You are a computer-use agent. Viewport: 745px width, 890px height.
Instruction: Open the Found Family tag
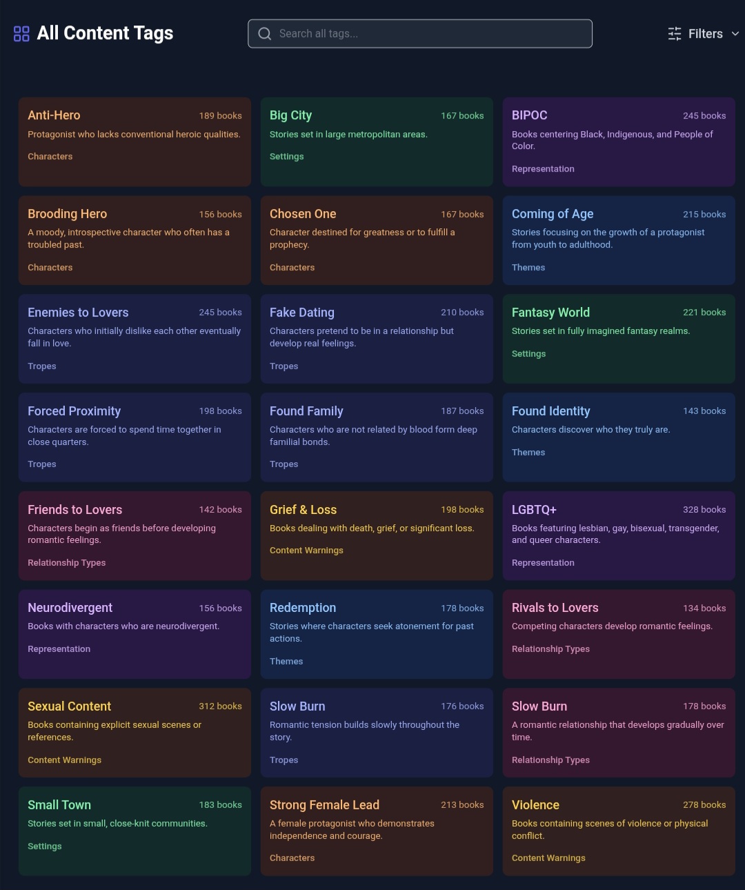(x=377, y=437)
